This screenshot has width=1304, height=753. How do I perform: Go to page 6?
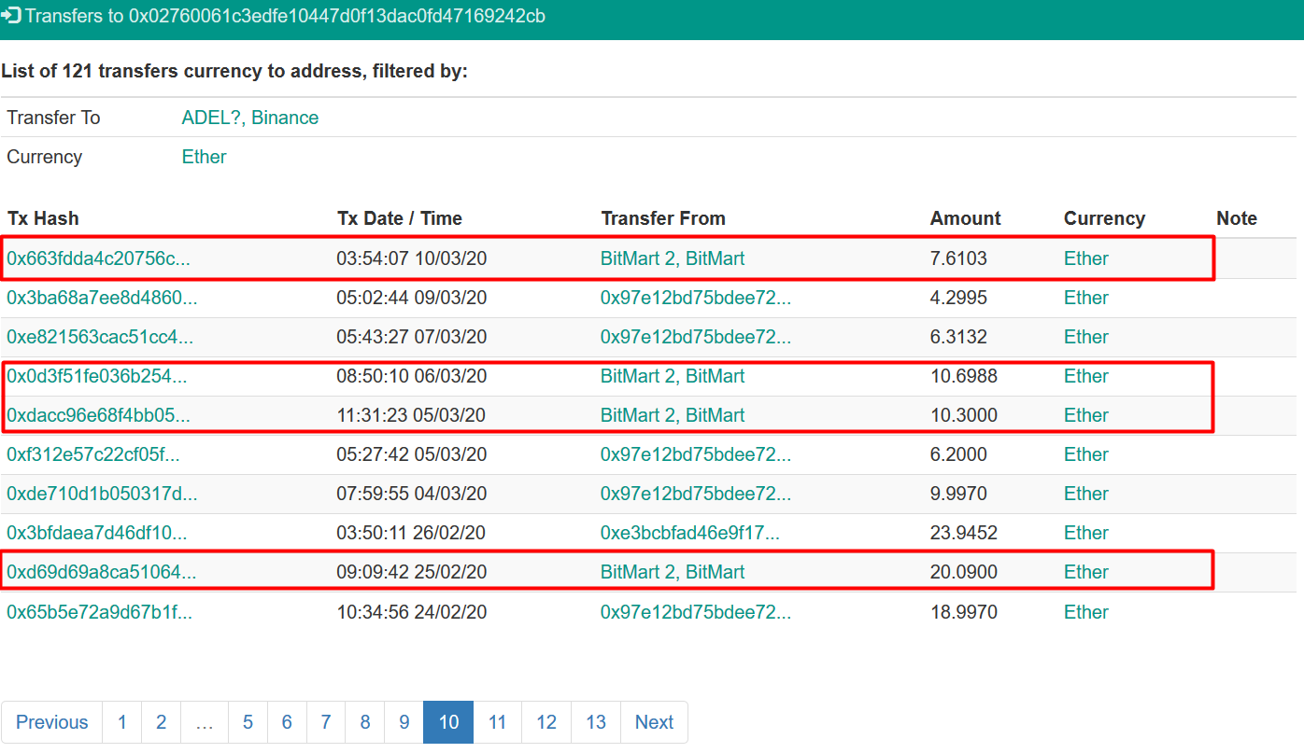click(x=287, y=722)
